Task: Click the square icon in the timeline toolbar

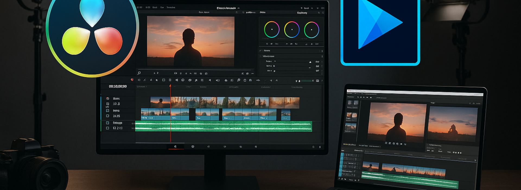Action: [164, 80]
